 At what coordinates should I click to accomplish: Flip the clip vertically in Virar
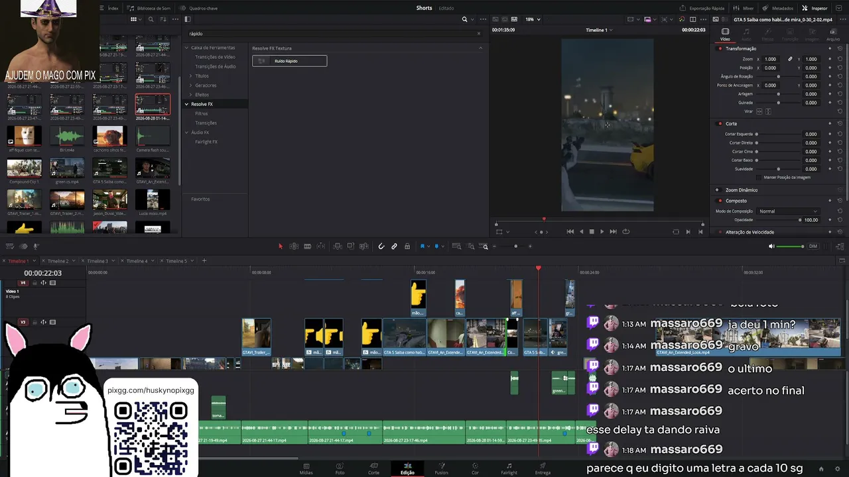tap(768, 111)
